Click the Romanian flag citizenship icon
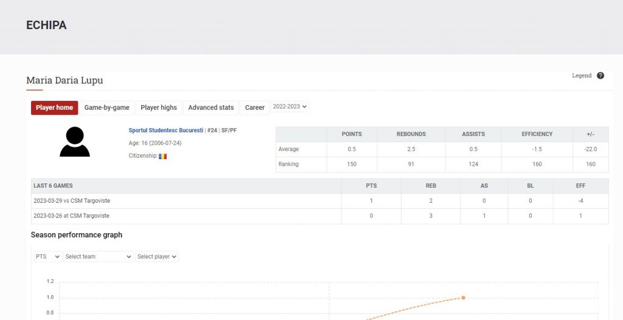 (162, 156)
